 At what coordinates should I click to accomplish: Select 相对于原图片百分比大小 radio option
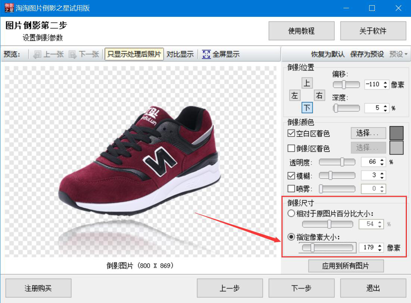point(291,214)
